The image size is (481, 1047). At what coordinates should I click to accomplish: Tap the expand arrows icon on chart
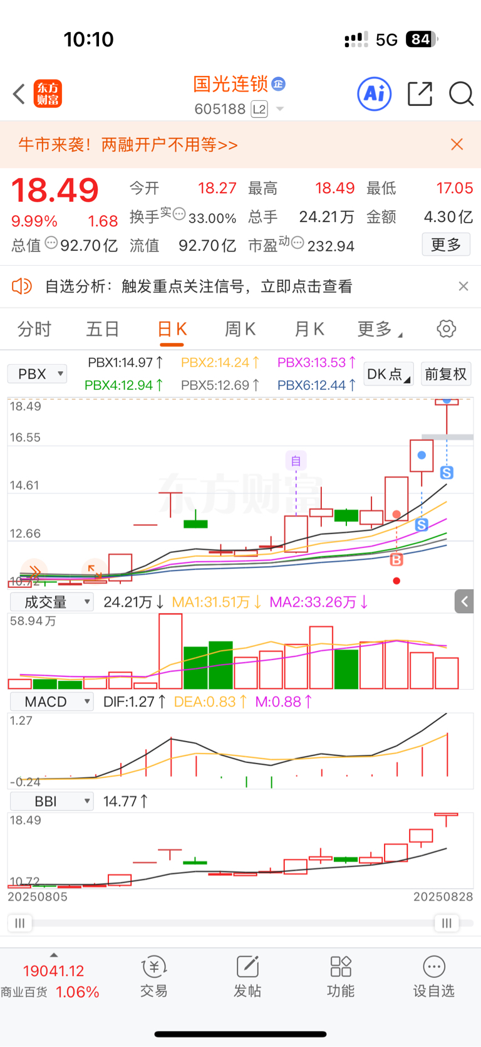(x=95, y=571)
